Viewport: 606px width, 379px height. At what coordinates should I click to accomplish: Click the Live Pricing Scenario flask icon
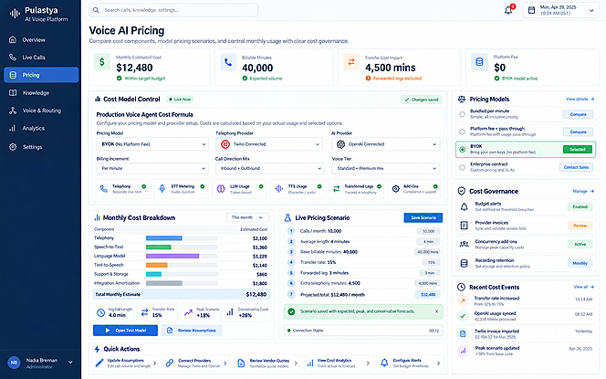287,217
